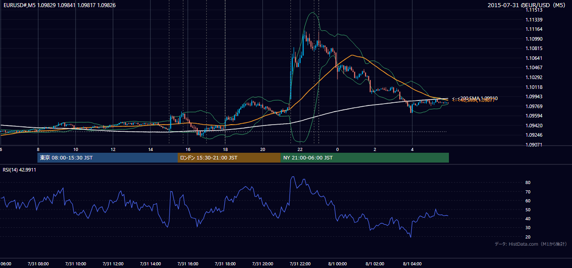Click price axis value 1.11513

[x=534, y=10]
